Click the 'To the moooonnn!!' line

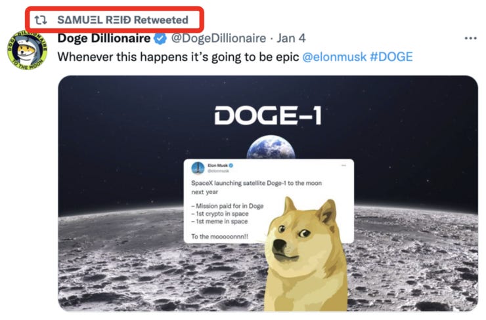click(x=220, y=237)
